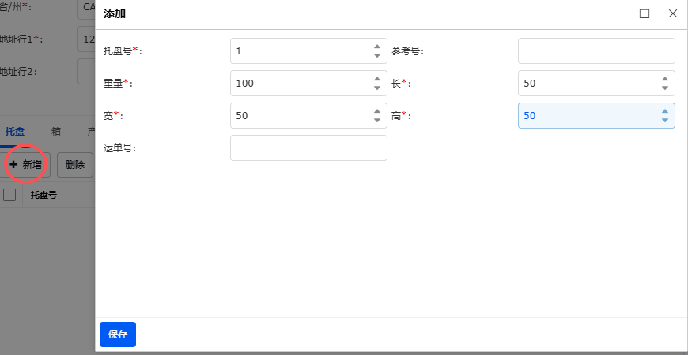Toggle the select-all checkbox beside 托盘号 column
The image size is (688, 355).
click(9, 195)
